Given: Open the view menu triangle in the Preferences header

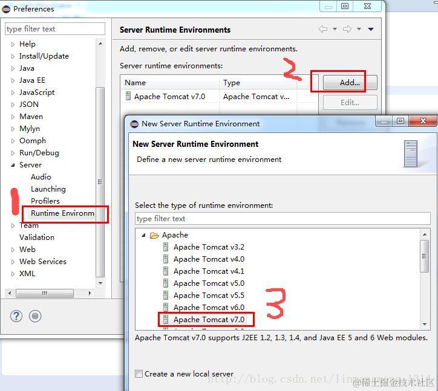Looking at the screenshot, I should [371, 29].
